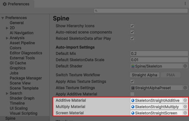This screenshot has height=121, width=189.
Task: Open General preferences
Action: [x=17, y=23]
